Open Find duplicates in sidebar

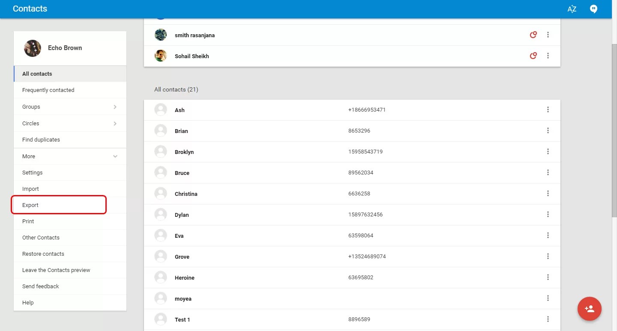(x=70, y=140)
